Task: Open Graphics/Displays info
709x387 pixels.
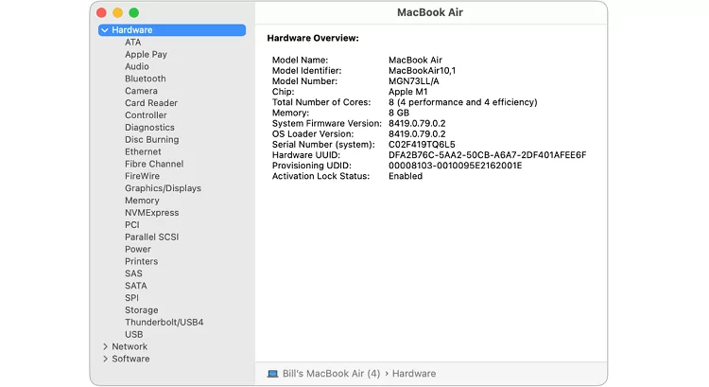Action: [x=163, y=188]
